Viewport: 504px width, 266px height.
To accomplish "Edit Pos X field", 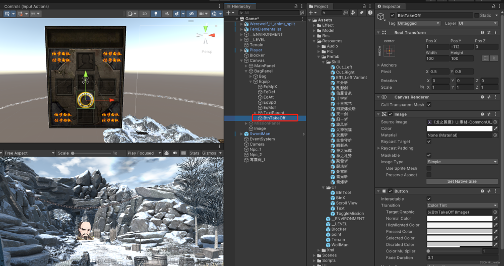I will pyautogui.click(x=437, y=47).
